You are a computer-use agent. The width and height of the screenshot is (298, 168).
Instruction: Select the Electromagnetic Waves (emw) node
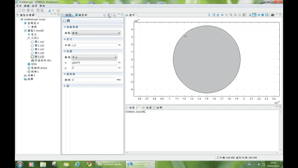37,68
